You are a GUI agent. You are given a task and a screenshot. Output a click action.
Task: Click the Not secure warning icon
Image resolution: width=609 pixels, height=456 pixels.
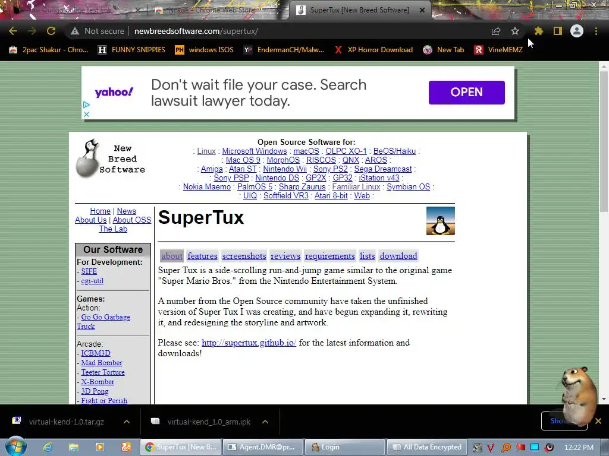coord(75,31)
